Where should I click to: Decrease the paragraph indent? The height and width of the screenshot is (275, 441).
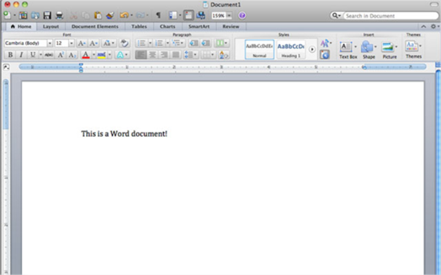coord(194,43)
